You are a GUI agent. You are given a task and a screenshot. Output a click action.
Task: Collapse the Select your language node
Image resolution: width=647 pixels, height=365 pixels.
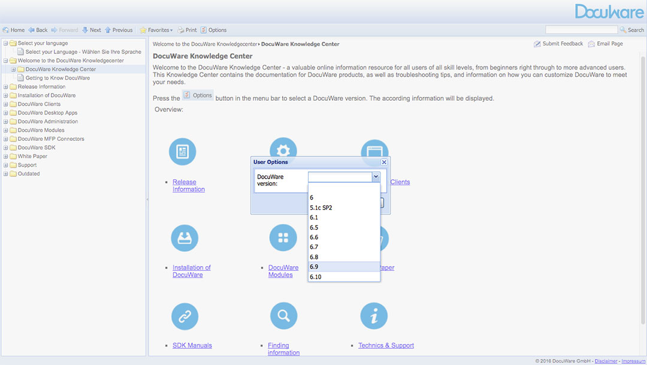pyautogui.click(x=5, y=43)
